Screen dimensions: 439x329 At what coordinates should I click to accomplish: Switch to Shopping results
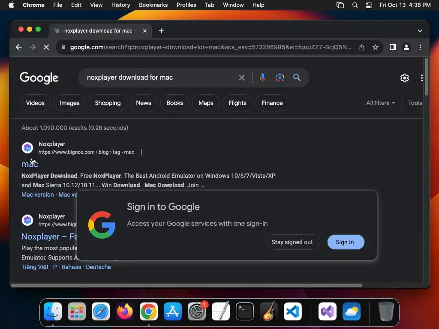click(108, 103)
